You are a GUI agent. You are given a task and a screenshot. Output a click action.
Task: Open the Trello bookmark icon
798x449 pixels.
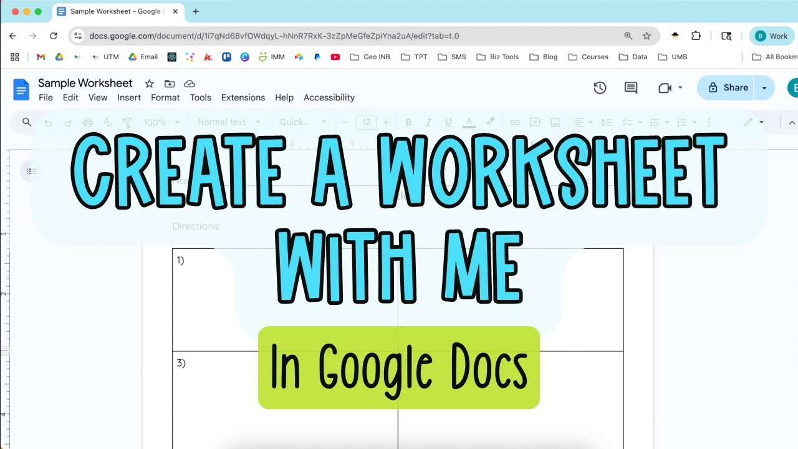coord(226,57)
